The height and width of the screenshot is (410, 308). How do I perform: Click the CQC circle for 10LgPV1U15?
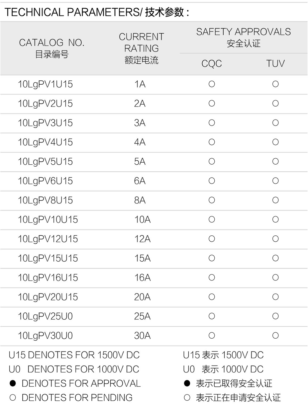[212, 84]
